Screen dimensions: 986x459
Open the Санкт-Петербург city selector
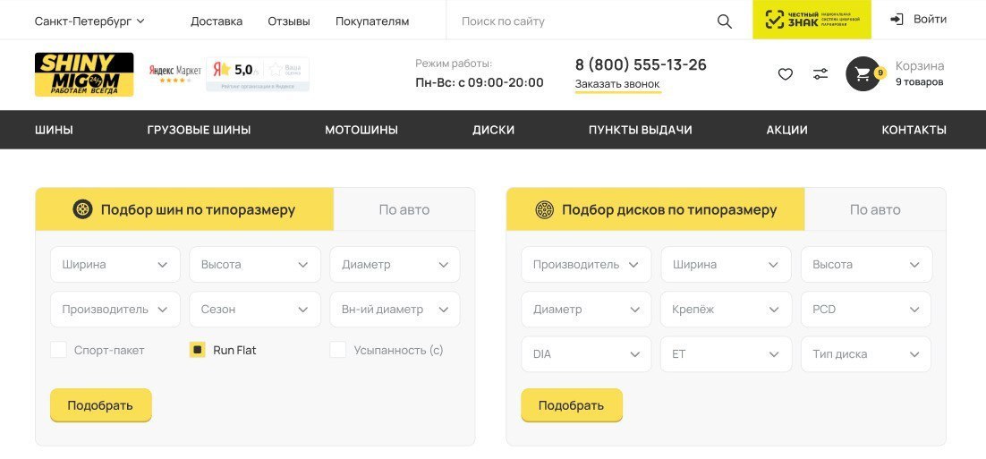pyautogui.click(x=89, y=21)
